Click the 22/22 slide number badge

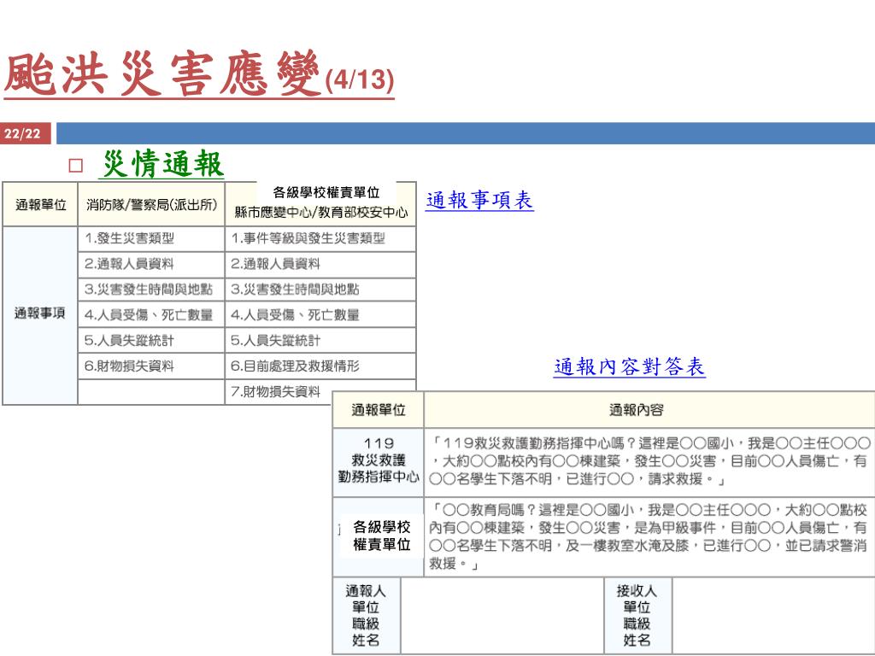click(25, 133)
